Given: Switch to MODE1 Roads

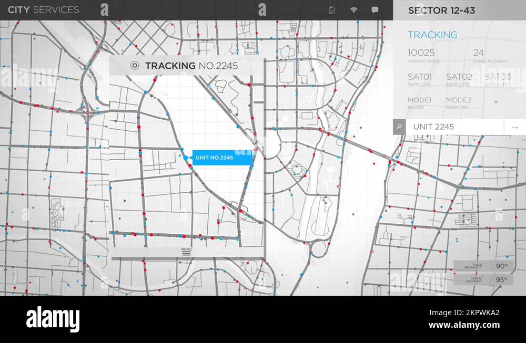Looking at the screenshot, I should coord(419,103).
